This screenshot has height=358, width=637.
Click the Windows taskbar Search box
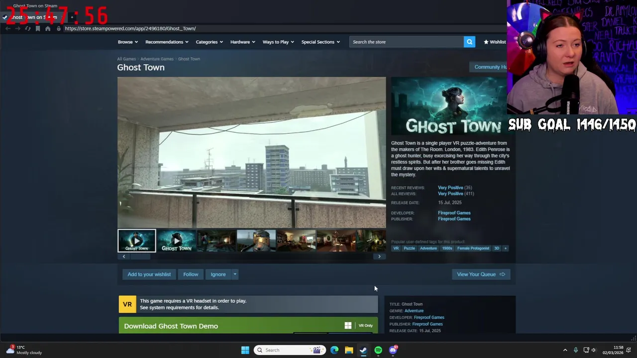pos(290,350)
